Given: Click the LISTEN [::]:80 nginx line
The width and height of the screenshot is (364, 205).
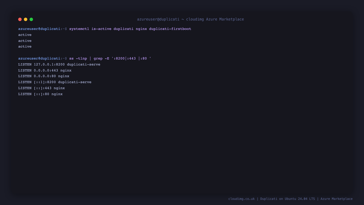Looking at the screenshot, I should (40, 94).
